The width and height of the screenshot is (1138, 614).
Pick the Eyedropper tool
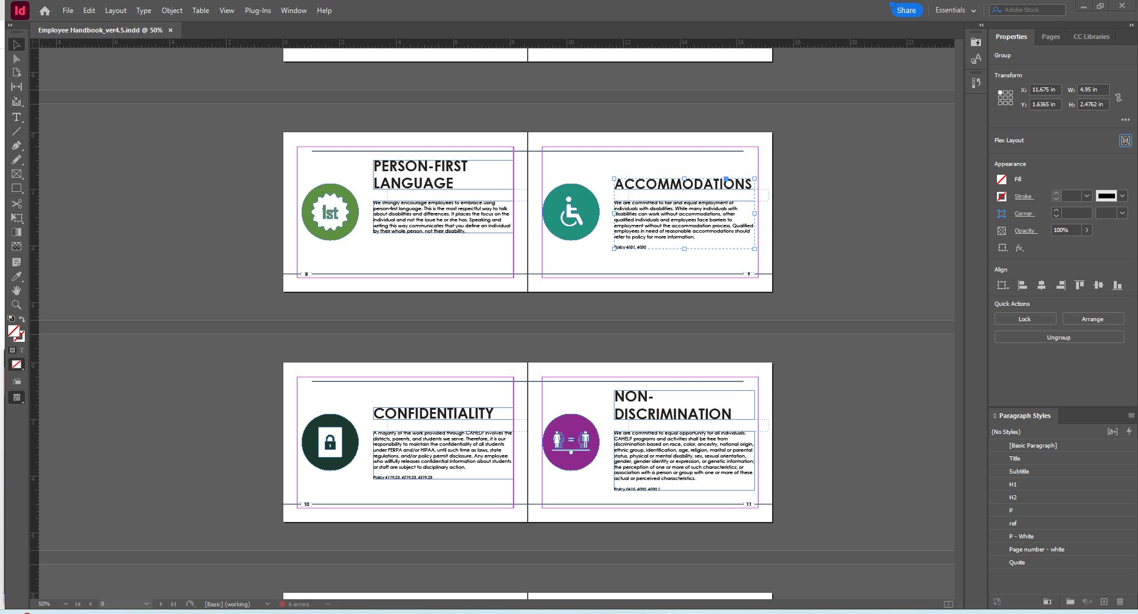pyautogui.click(x=17, y=276)
